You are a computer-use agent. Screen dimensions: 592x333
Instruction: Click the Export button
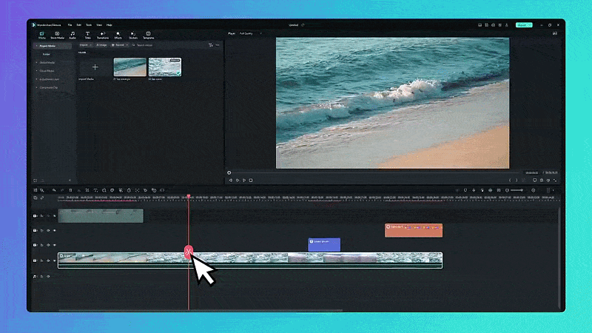[524, 25]
